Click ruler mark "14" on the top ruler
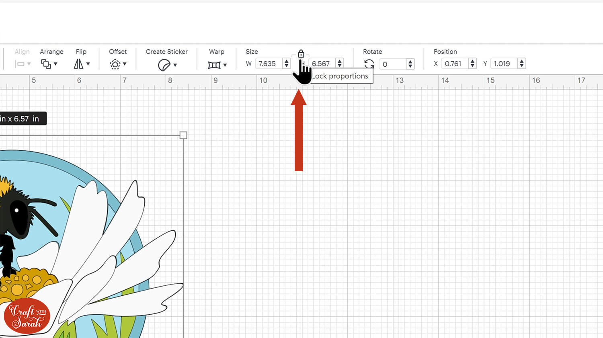The width and height of the screenshot is (603, 338). point(445,80)
